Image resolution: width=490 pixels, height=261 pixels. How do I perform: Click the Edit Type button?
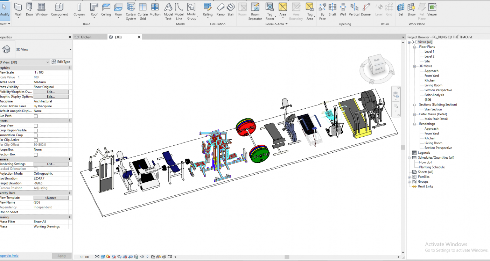point(61,62)
